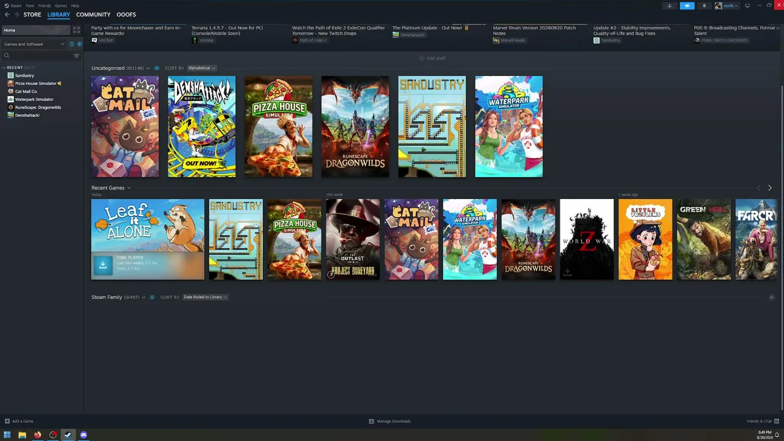Open the Help menu
784x441 pixels.
[75, 6]
